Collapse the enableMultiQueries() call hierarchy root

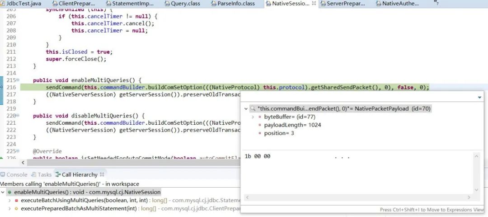(3, 192)
